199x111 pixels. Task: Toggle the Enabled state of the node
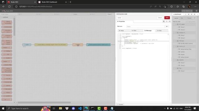(120, 105)
